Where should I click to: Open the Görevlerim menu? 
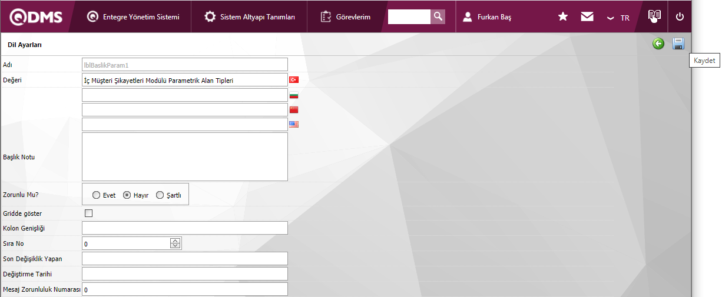(346, 17)
